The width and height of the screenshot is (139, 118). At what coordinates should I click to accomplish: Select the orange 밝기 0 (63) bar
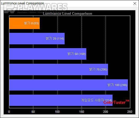point(24,23)
